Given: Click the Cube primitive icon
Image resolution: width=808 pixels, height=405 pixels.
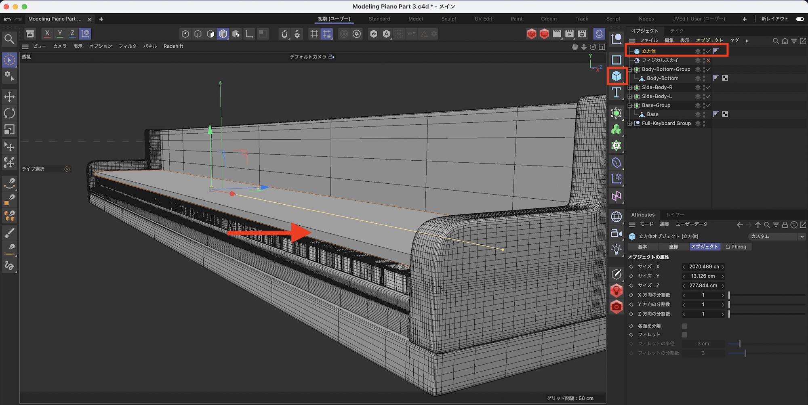Looking at the screenshot, I should tap(616, 76).
